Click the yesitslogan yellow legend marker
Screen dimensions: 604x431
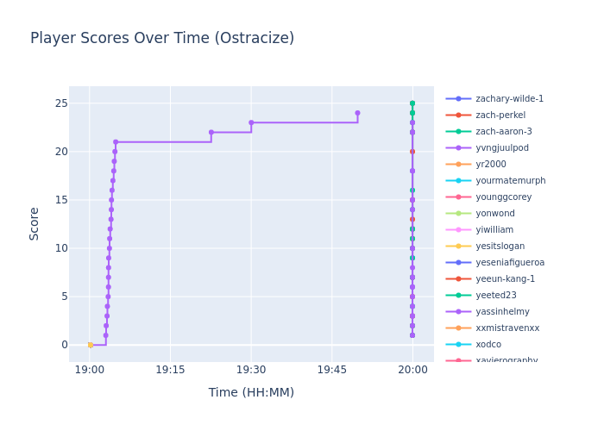tap(458, 247)
